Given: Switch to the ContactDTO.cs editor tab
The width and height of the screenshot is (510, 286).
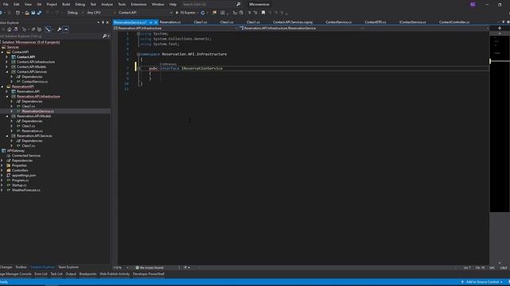Looking at the screenshot, I should [x=375, y=22].
